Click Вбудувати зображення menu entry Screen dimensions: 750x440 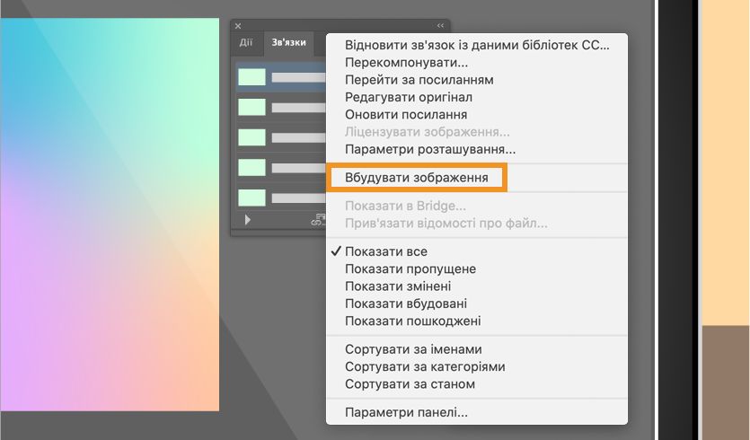click(417, 178)
